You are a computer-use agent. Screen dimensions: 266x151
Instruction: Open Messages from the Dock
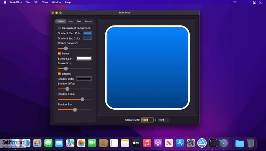pyautogui.click(x=48, y=143)
